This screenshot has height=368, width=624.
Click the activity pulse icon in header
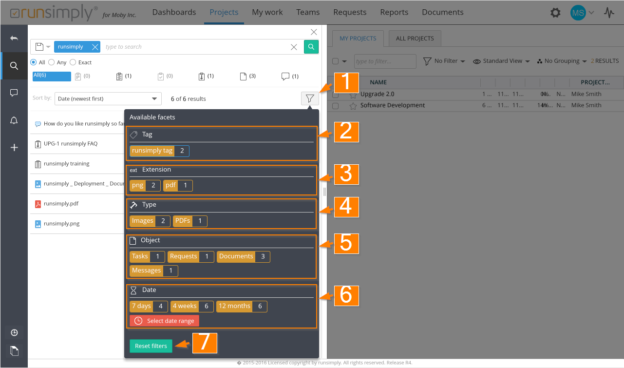609,13
